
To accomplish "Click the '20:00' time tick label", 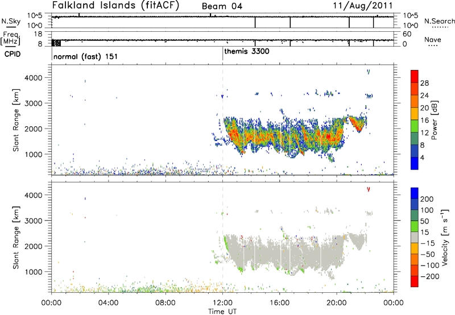I will (337, 302).
